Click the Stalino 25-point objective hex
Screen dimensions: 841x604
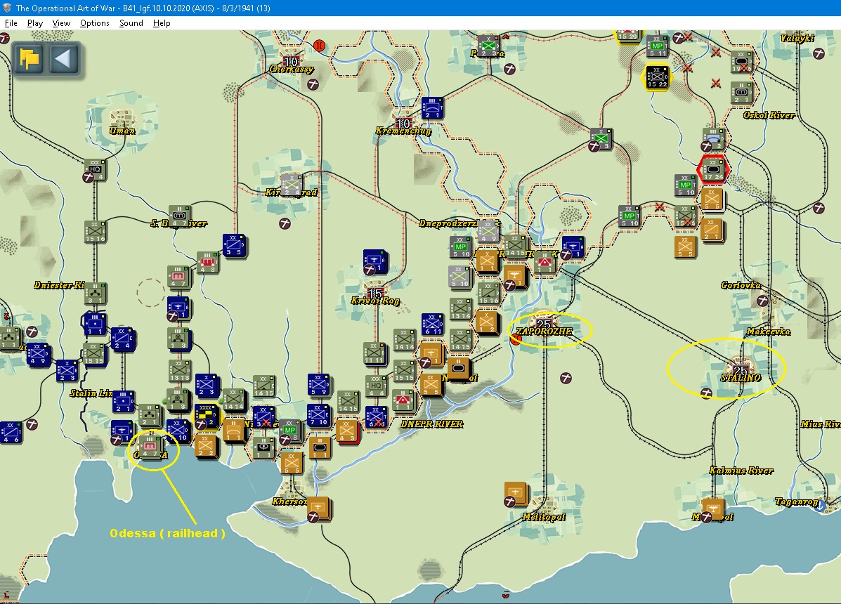740,370
